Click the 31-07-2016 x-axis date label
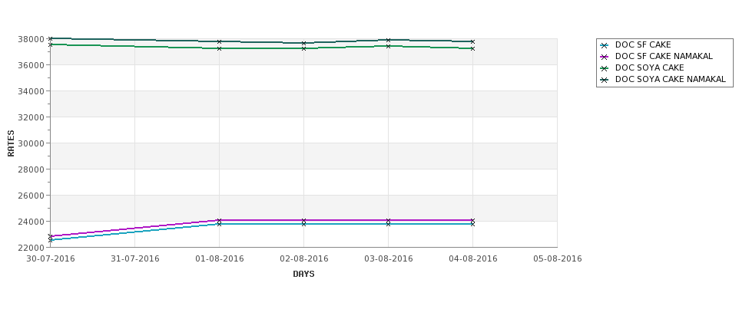Image resolution: width=749 pixels, height=329 pixels. 135,259
